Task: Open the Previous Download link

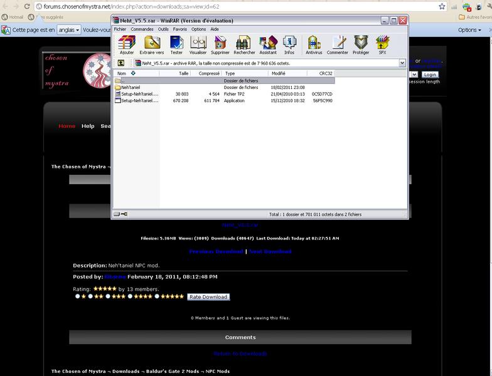Action: click(x=216, y=251)
